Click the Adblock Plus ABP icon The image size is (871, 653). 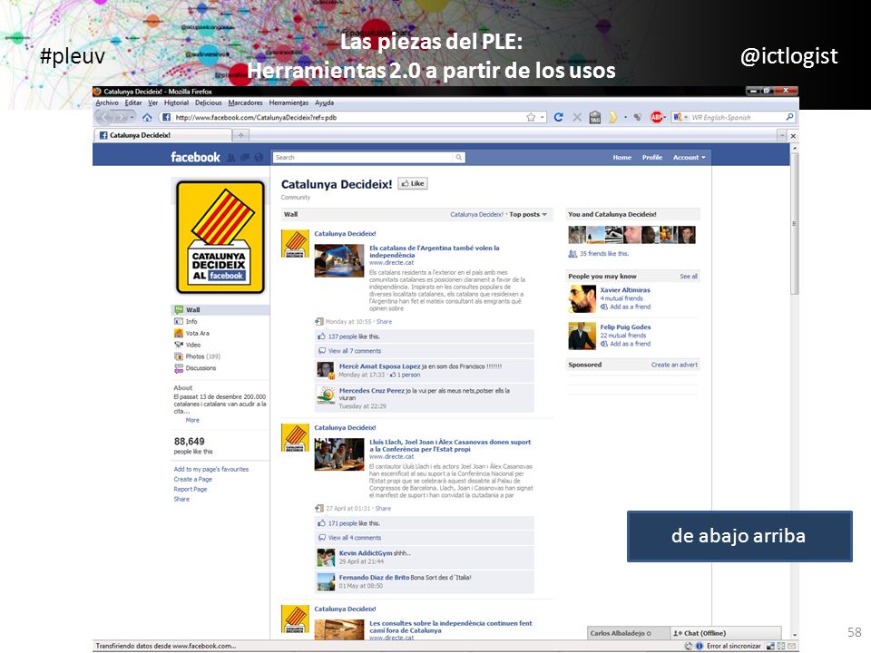click(x=657, y=117)
